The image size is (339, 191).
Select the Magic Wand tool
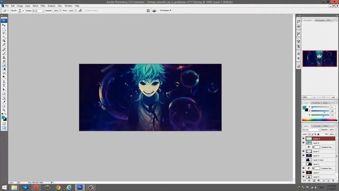(x=4, y=37)
